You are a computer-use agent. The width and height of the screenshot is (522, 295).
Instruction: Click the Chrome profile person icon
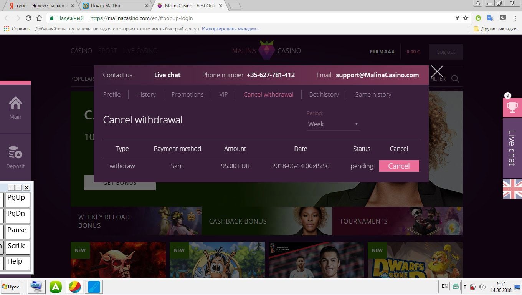[478, 3]
